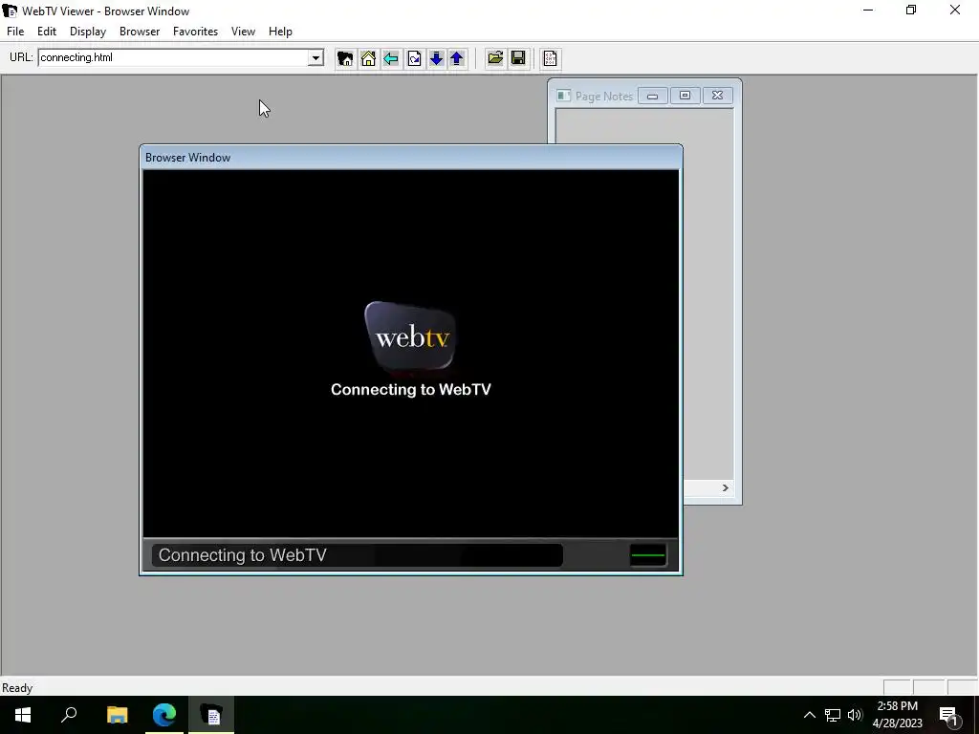Click the Browser Window title bar
Screen dimensions: 979x734
coord(411,158)
